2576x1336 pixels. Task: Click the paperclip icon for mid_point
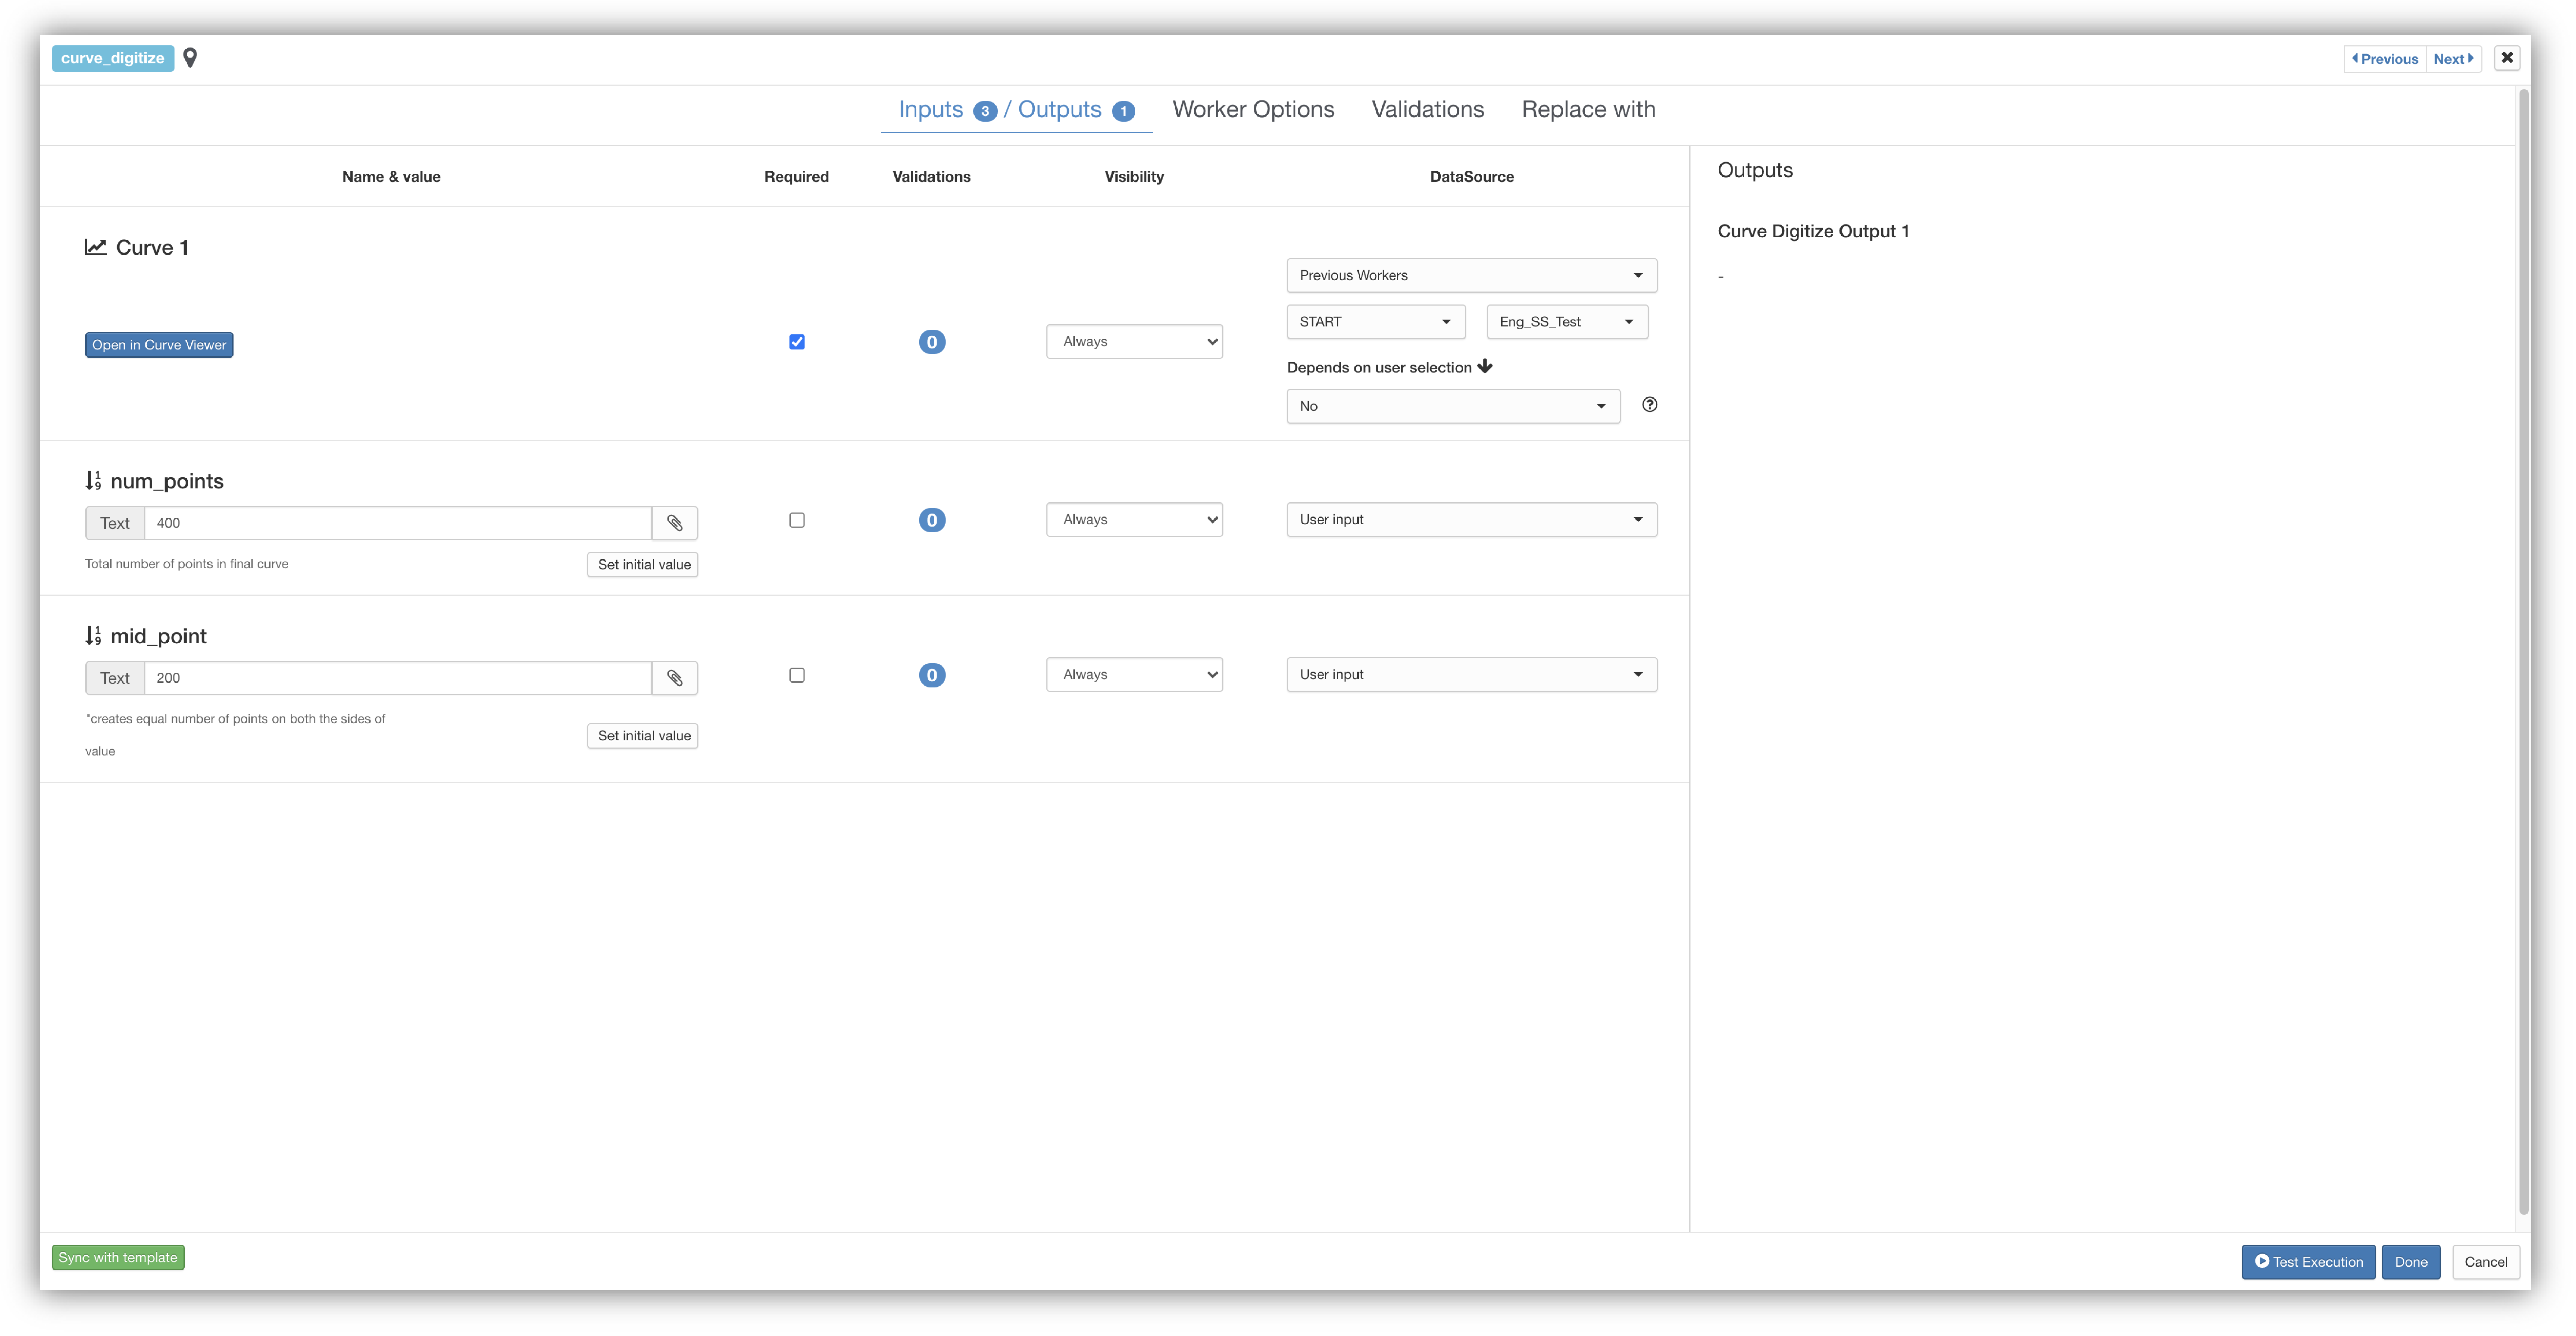tap(675, 678)
